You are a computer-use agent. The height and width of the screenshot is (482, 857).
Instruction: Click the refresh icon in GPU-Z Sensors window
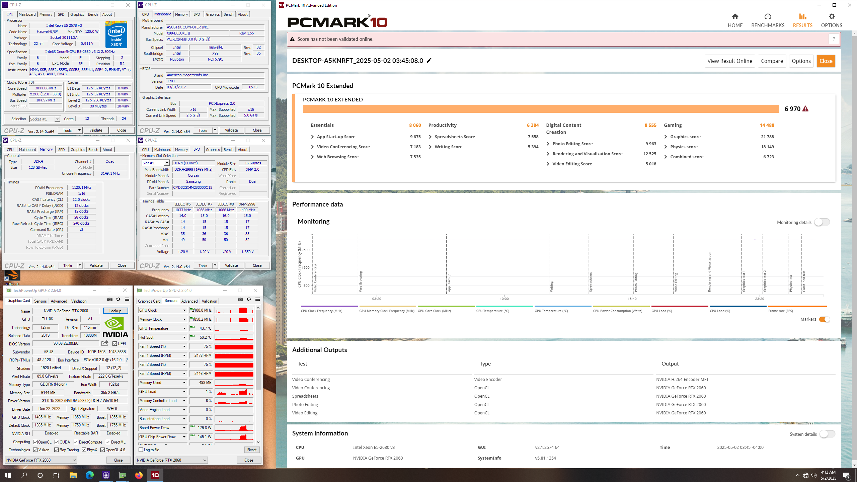click(x=249, y=299)
